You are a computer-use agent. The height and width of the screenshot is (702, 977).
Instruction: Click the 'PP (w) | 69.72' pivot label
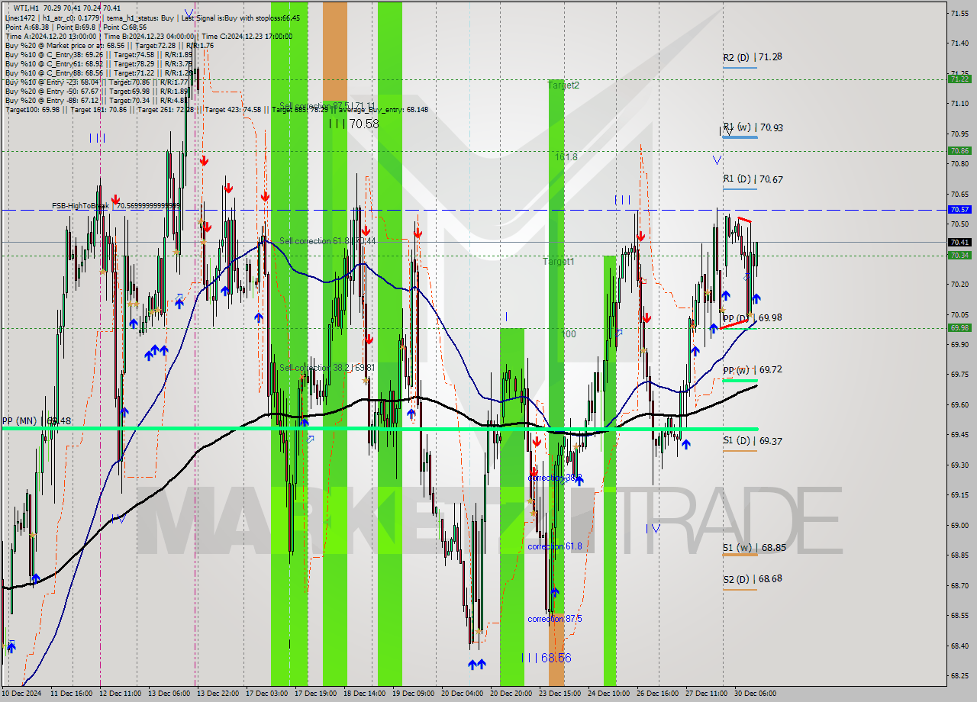753,369
